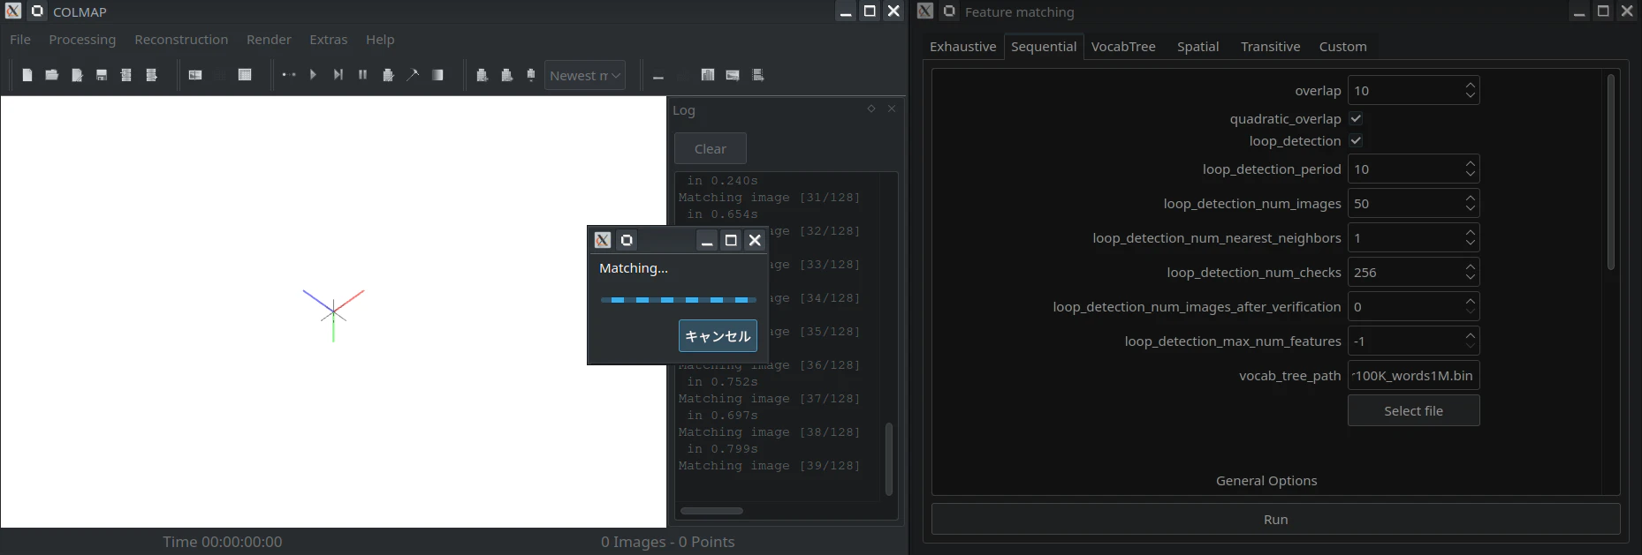Increase loop_detection_num_images with up arrow
Image resolution: width=1642 pixels, height=555 pixels.
1470,198
